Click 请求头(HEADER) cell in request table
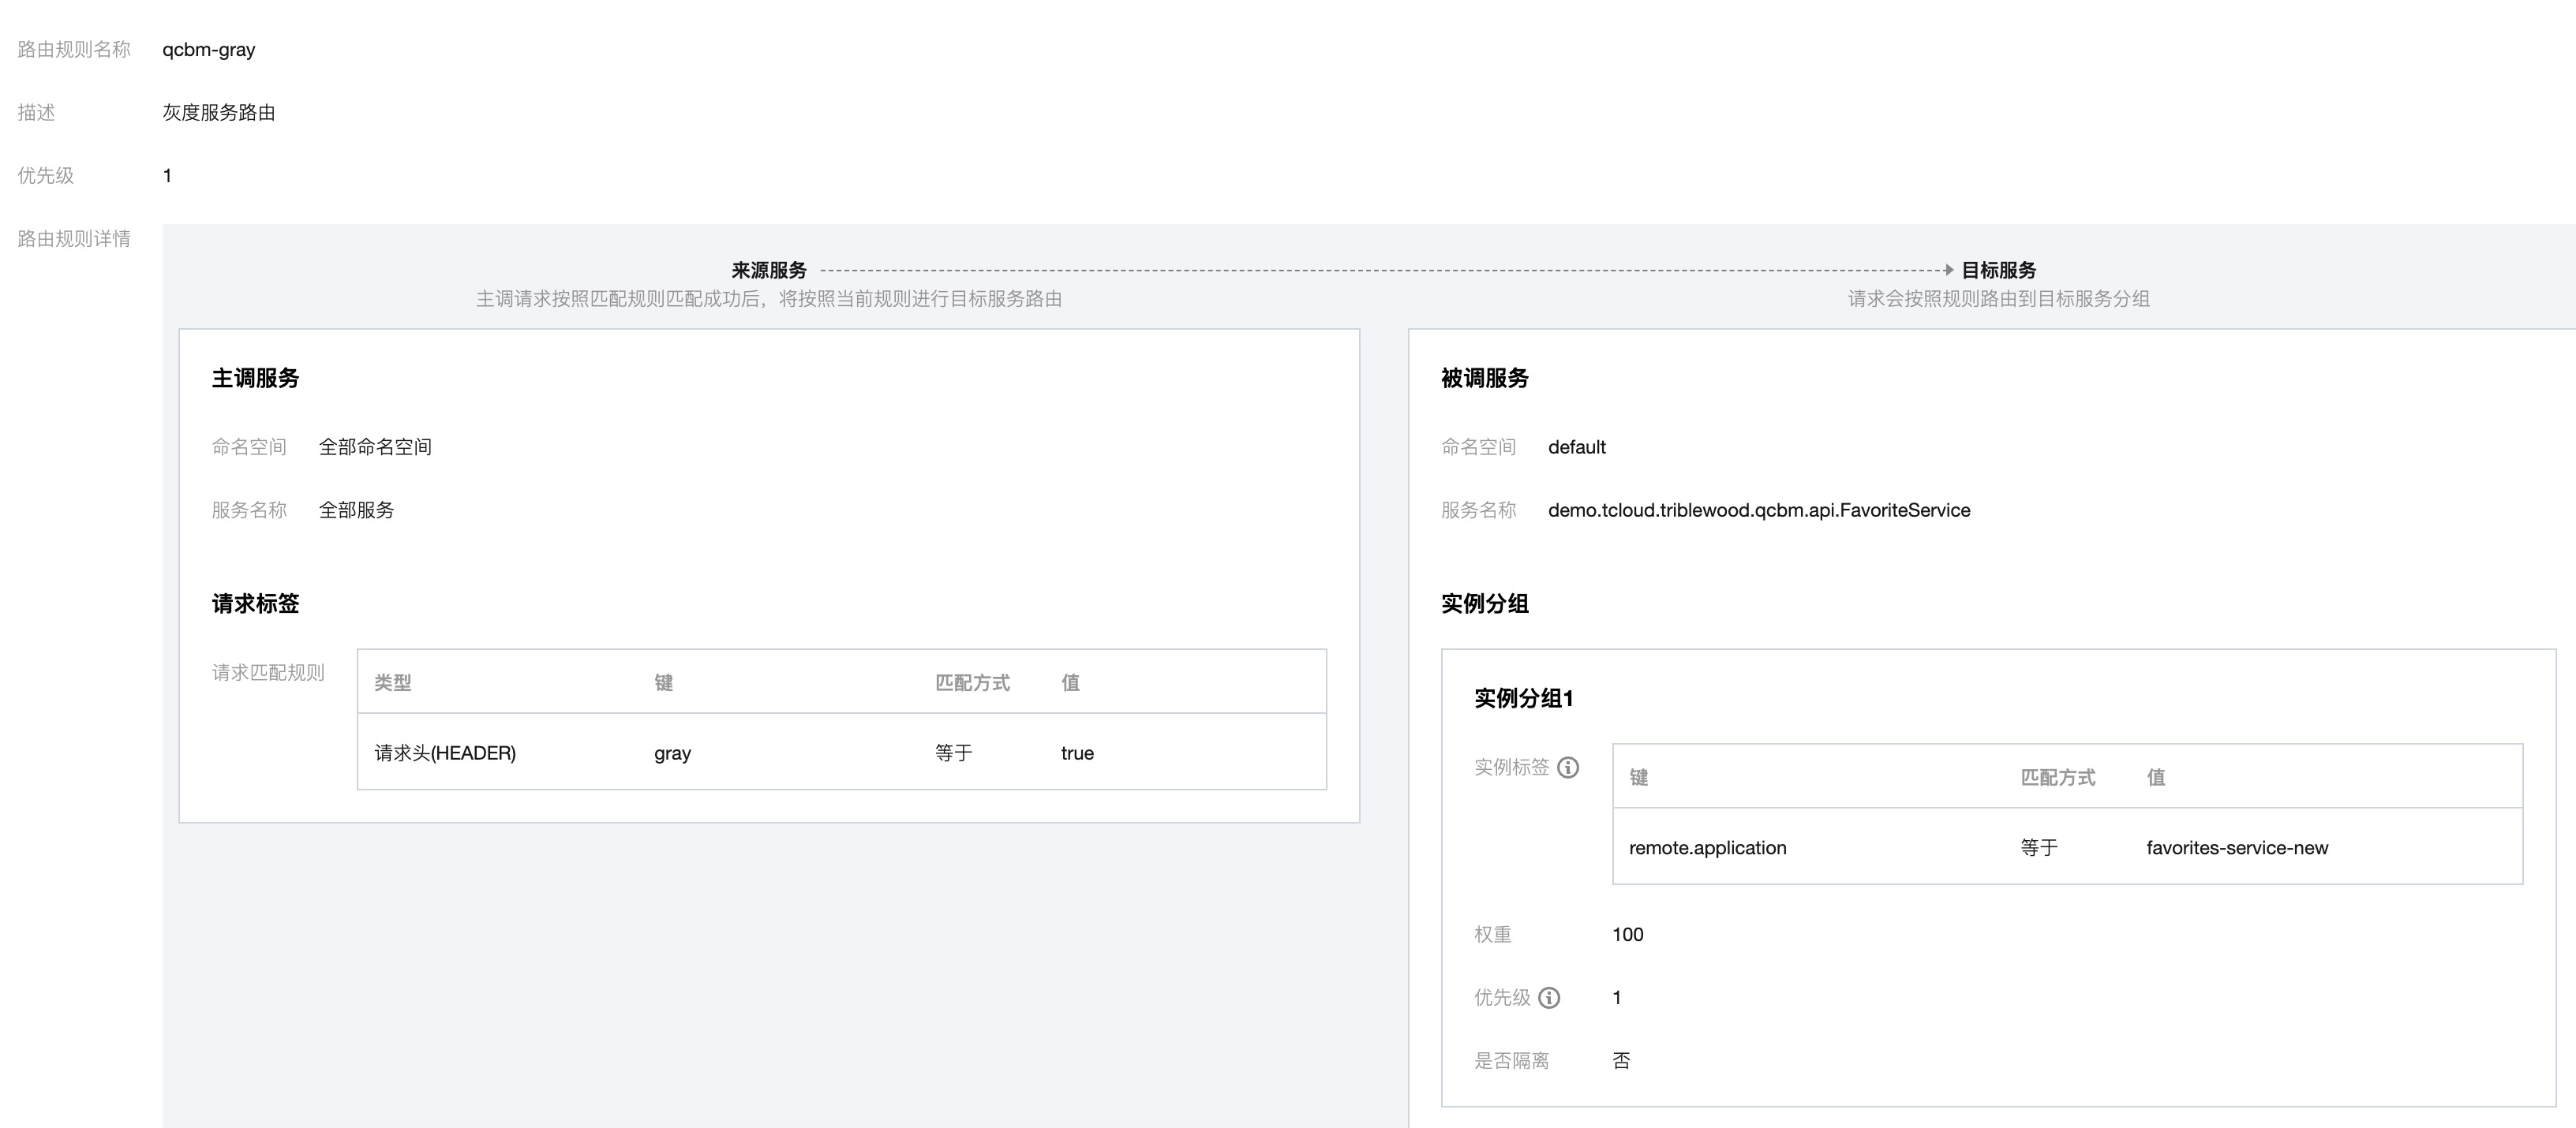 coord(445,753)
